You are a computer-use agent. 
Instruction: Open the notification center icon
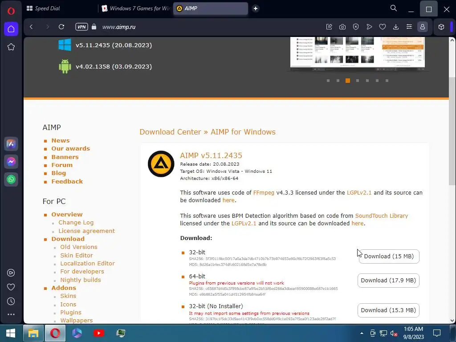tap(437, 333)
